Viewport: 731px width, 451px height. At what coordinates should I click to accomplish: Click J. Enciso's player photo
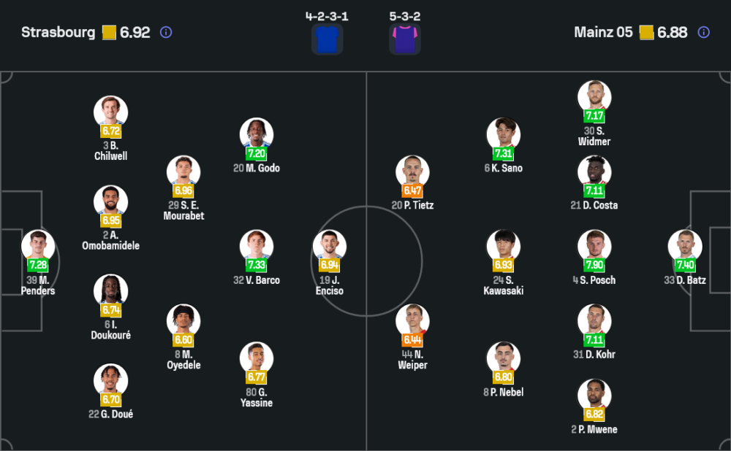click(330, 246)
